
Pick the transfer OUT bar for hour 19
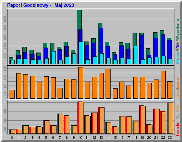143,120
